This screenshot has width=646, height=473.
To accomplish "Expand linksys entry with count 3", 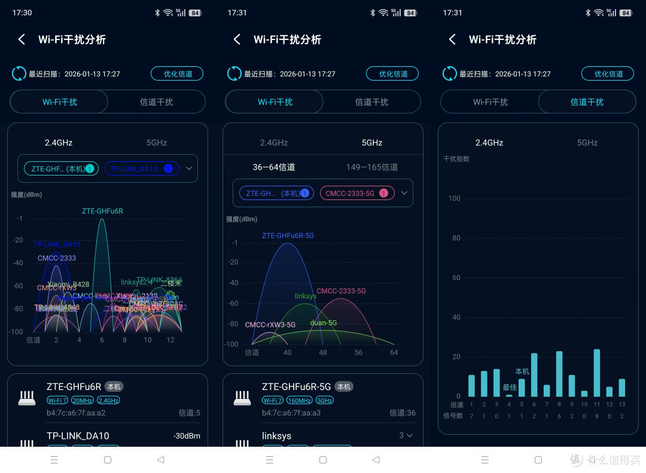I will (406, 435).
